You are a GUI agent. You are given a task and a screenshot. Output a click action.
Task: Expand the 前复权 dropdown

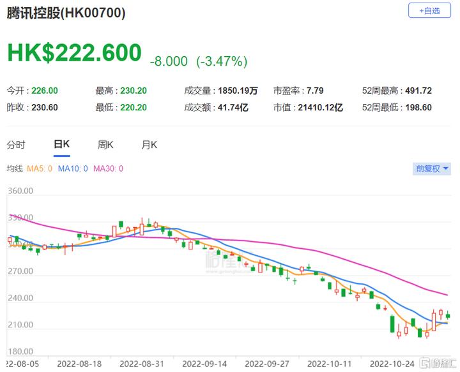point(432,168)
